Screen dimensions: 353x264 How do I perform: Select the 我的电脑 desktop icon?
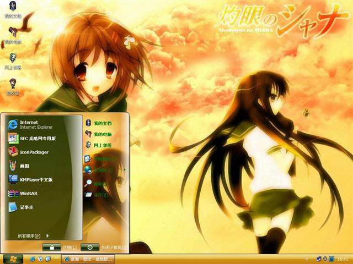tap(13, 35)
